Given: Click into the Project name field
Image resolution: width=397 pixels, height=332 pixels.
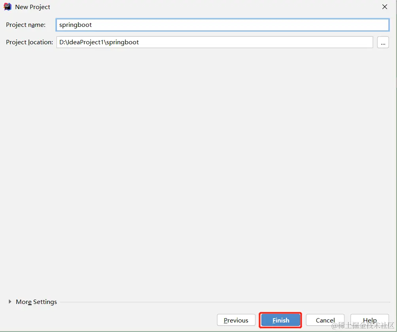Looking at the screenshot, I should pyautogui.click(x=223, y=25).
